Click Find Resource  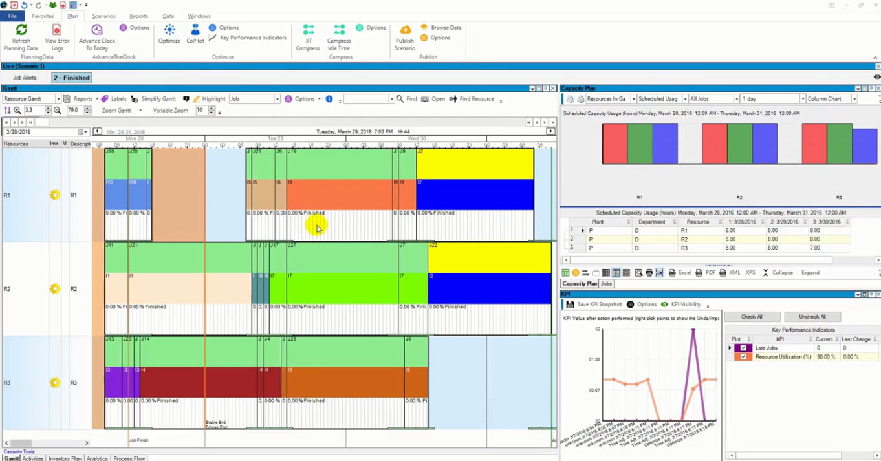click(472, 99)
